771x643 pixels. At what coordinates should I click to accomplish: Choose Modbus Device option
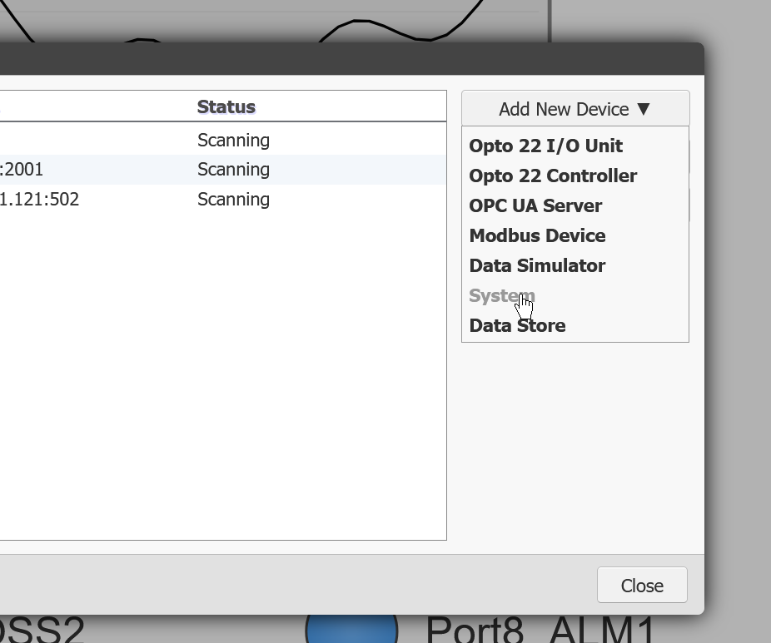click(x=537, y=235)
